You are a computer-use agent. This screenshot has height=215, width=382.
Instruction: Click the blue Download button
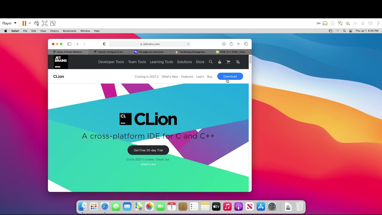pyautogui.click(x=230, y=76)
